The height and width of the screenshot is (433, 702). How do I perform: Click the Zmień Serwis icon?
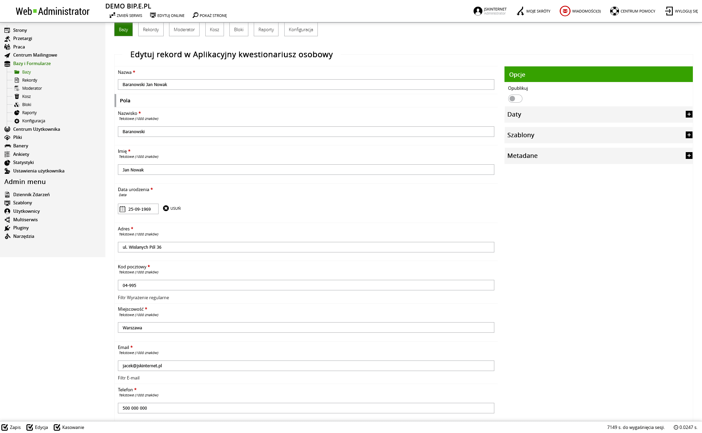click(x=112, y=15)
